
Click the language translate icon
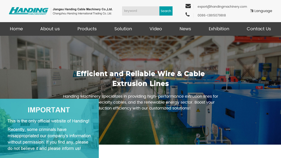point(251,11)
